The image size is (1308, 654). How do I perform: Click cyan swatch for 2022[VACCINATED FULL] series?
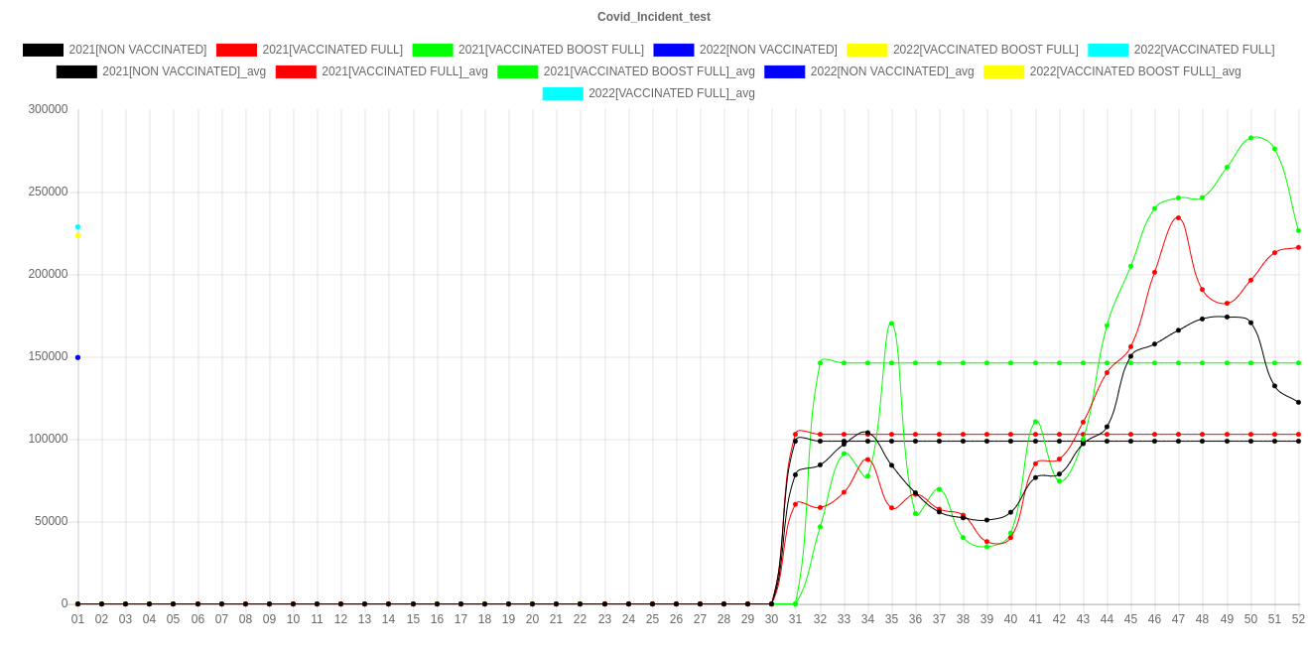[1108, 50]
